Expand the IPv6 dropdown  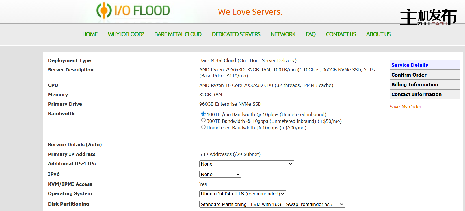[x=220, y=174]
